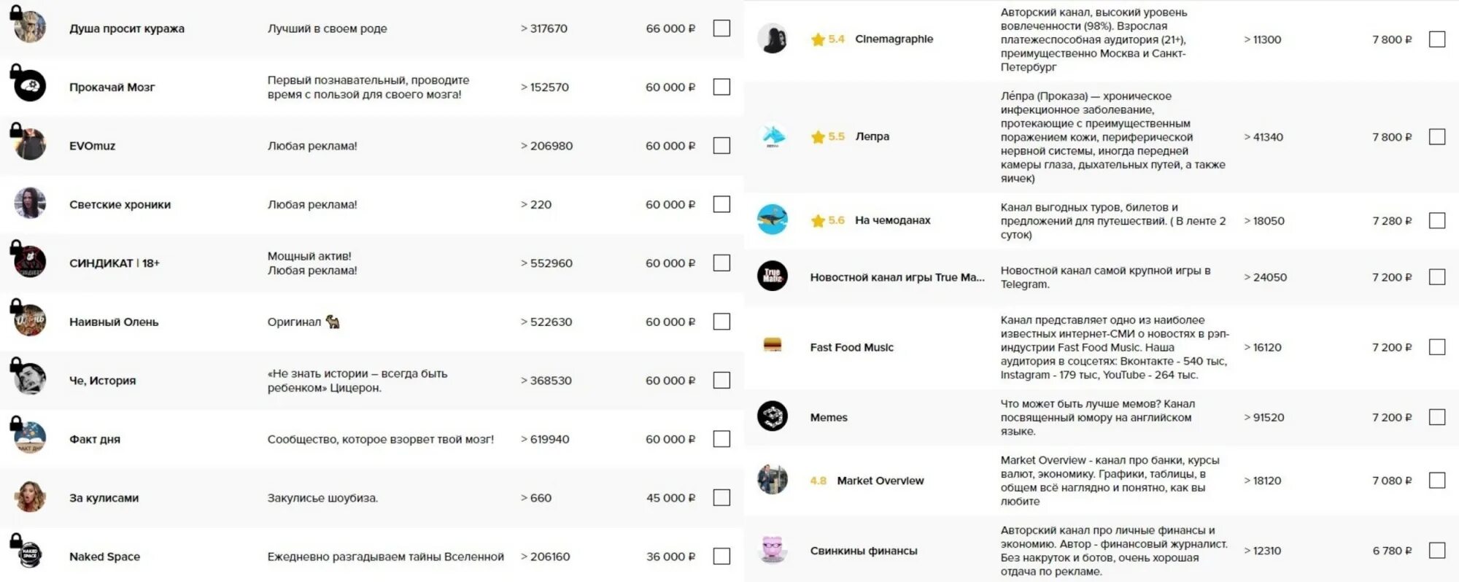Screen dimensions: 1459x582
Task: Click the Memes channel logo icon
Action: tap(772, 416)
